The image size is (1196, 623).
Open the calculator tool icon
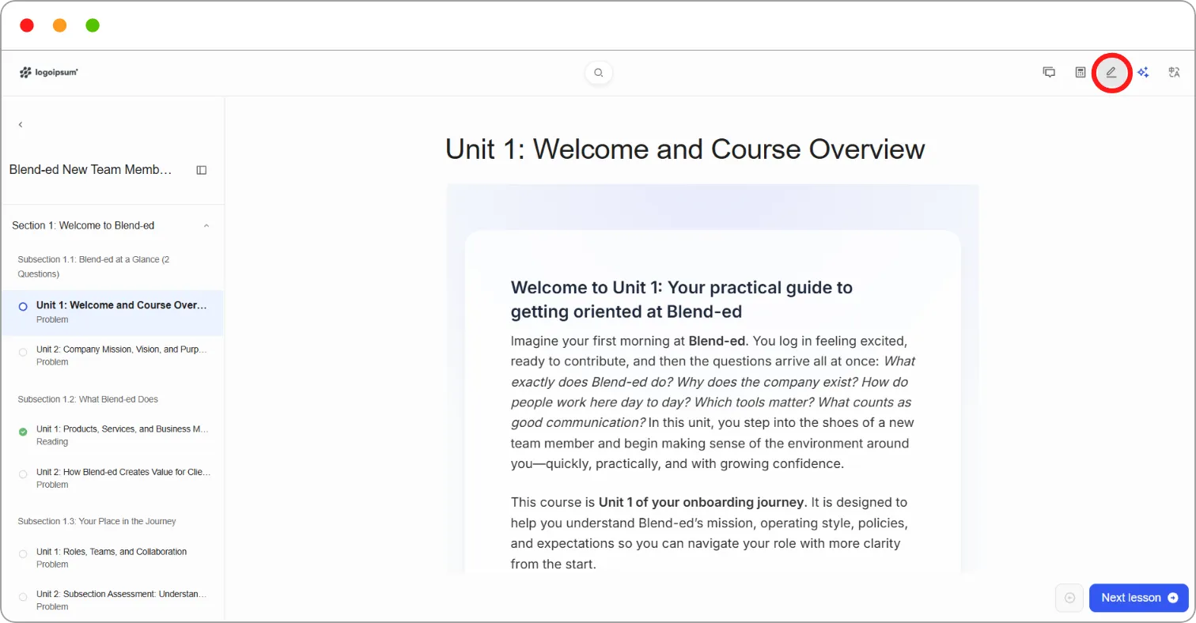tap(1081, 73)
